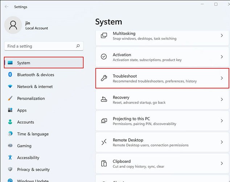Click the Find a setting search box
This screenshot has height=182, width=230.
click(x=44, y=46)
